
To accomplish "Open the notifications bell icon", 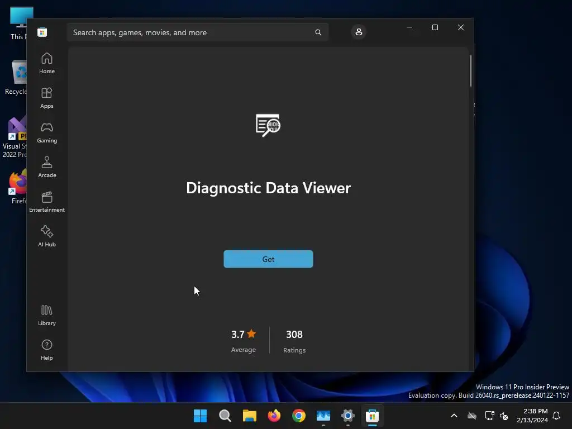I will pos(556,416).
